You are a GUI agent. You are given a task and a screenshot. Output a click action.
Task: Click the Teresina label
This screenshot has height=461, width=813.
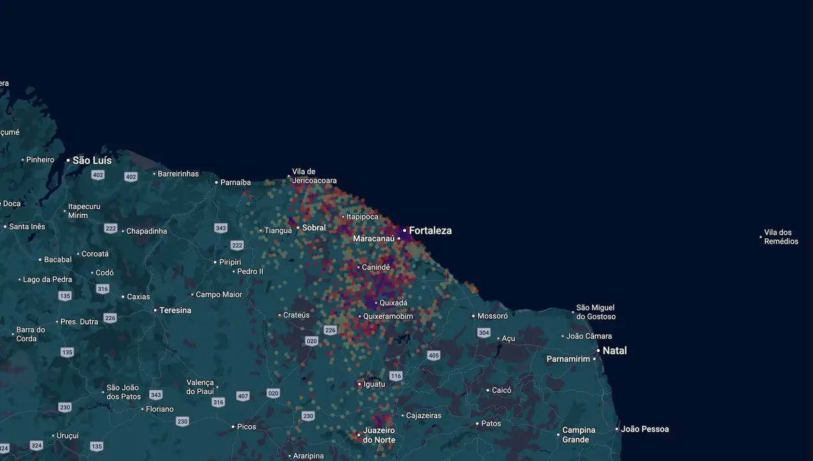click(x=175, y=310)
